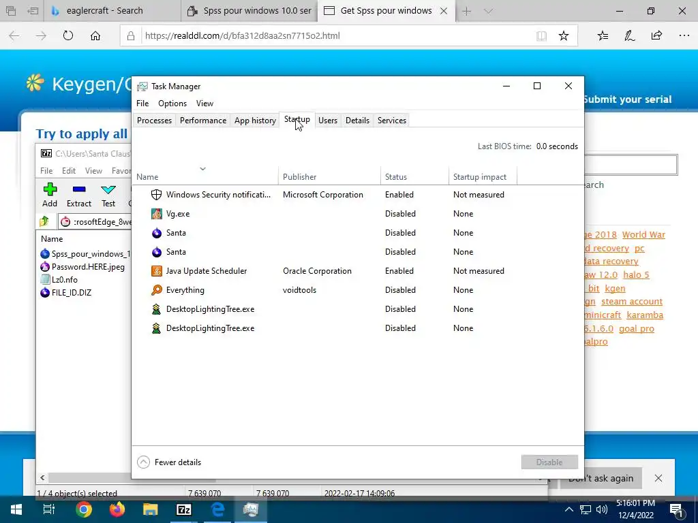Click the Edge address bar URL
698x523 pixels.
[243, 35]
